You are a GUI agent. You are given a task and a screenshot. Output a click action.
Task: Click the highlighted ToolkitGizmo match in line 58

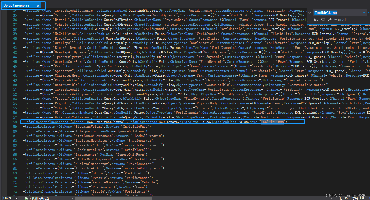point(272,122)
